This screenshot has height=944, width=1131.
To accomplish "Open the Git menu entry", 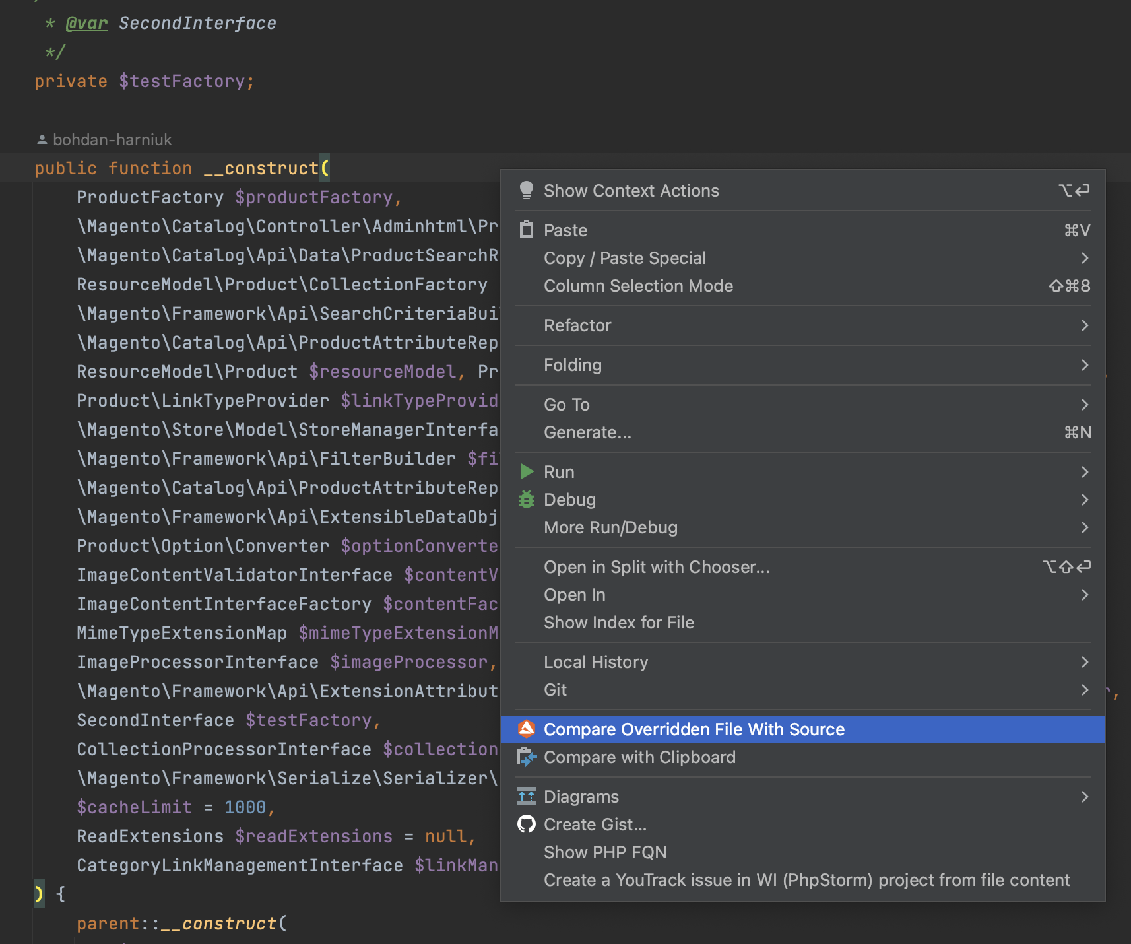I will point(802,690).
